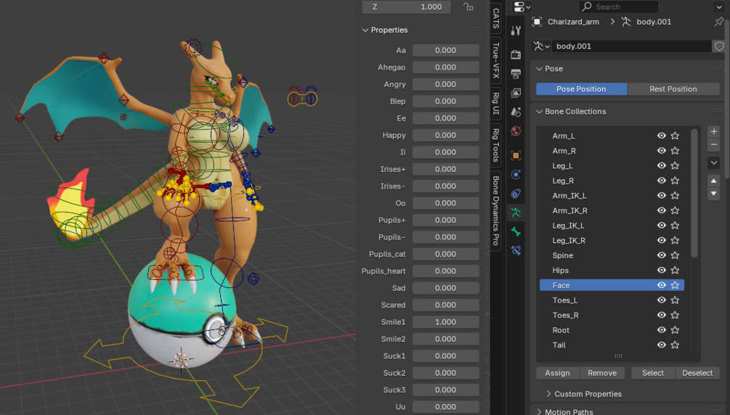This screenshot has width=730, height=415.
Task: Expand the Motion Paths panel
Action: pos(540,412)
